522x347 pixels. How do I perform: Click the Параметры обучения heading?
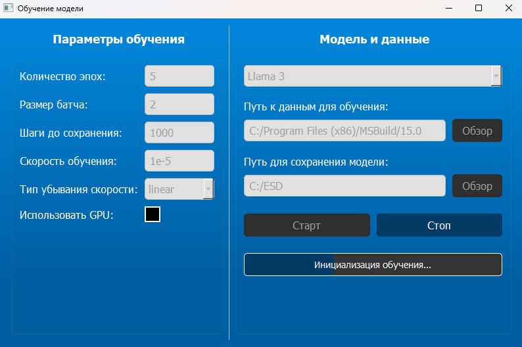coord(118,39)
